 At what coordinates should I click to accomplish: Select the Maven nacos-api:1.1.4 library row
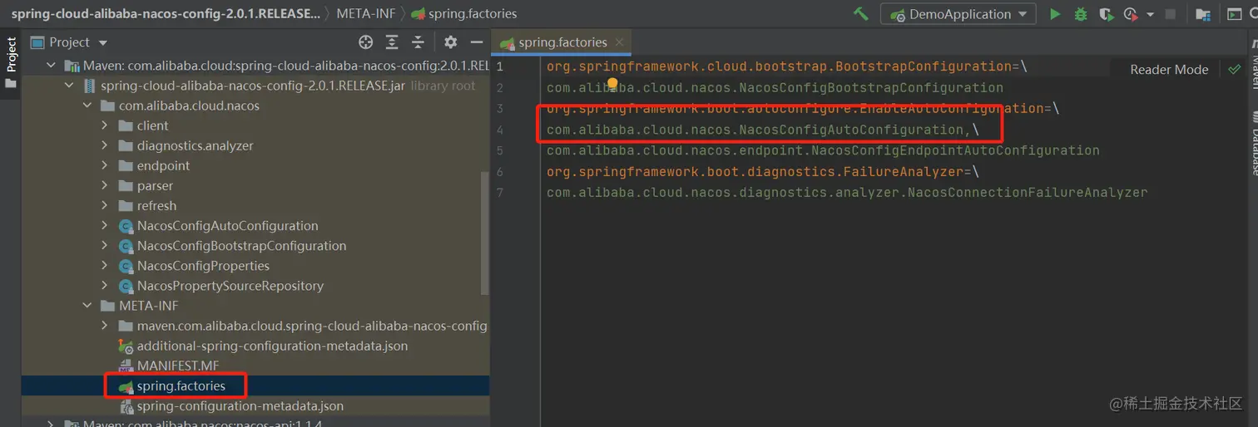point(255,424)
